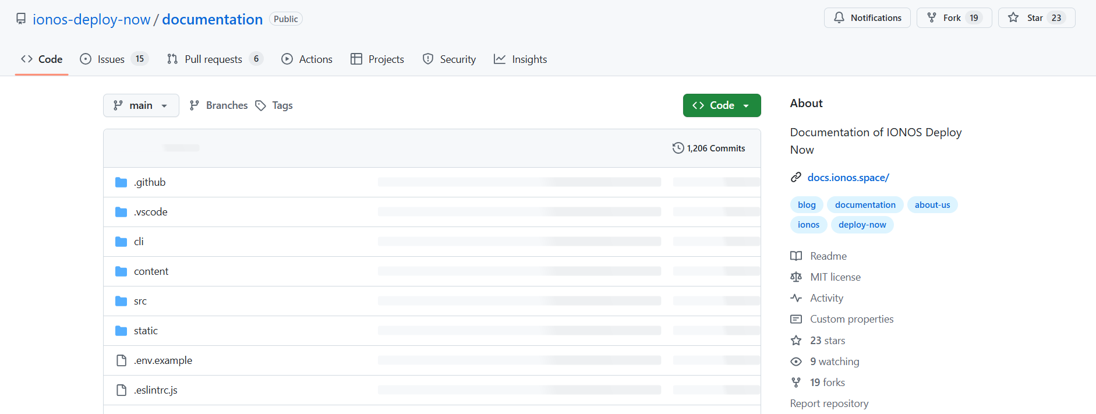Visit the docs.ionos.space/ website link
The image size is (1096, 414).
coord(848,178)
